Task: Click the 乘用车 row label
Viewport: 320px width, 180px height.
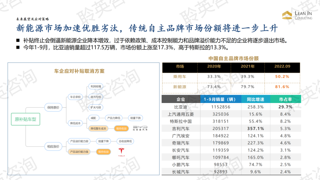Action: 180,77
